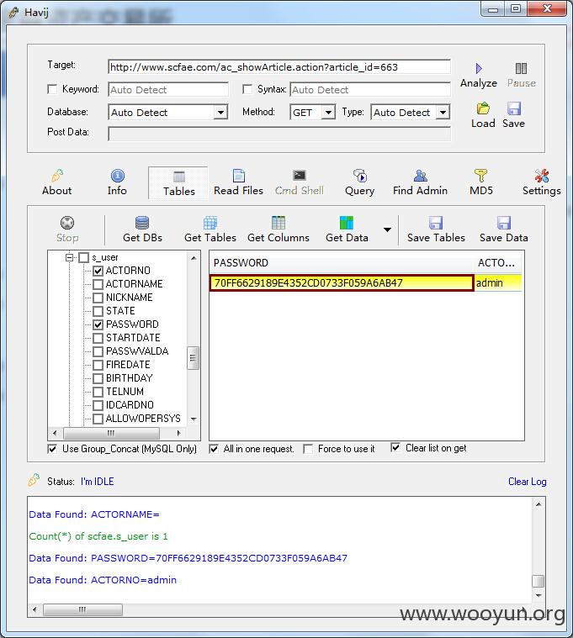The width and height of the screenshot is (573, 638).
Task: Open the About tab icon
Action: (57, 176)
